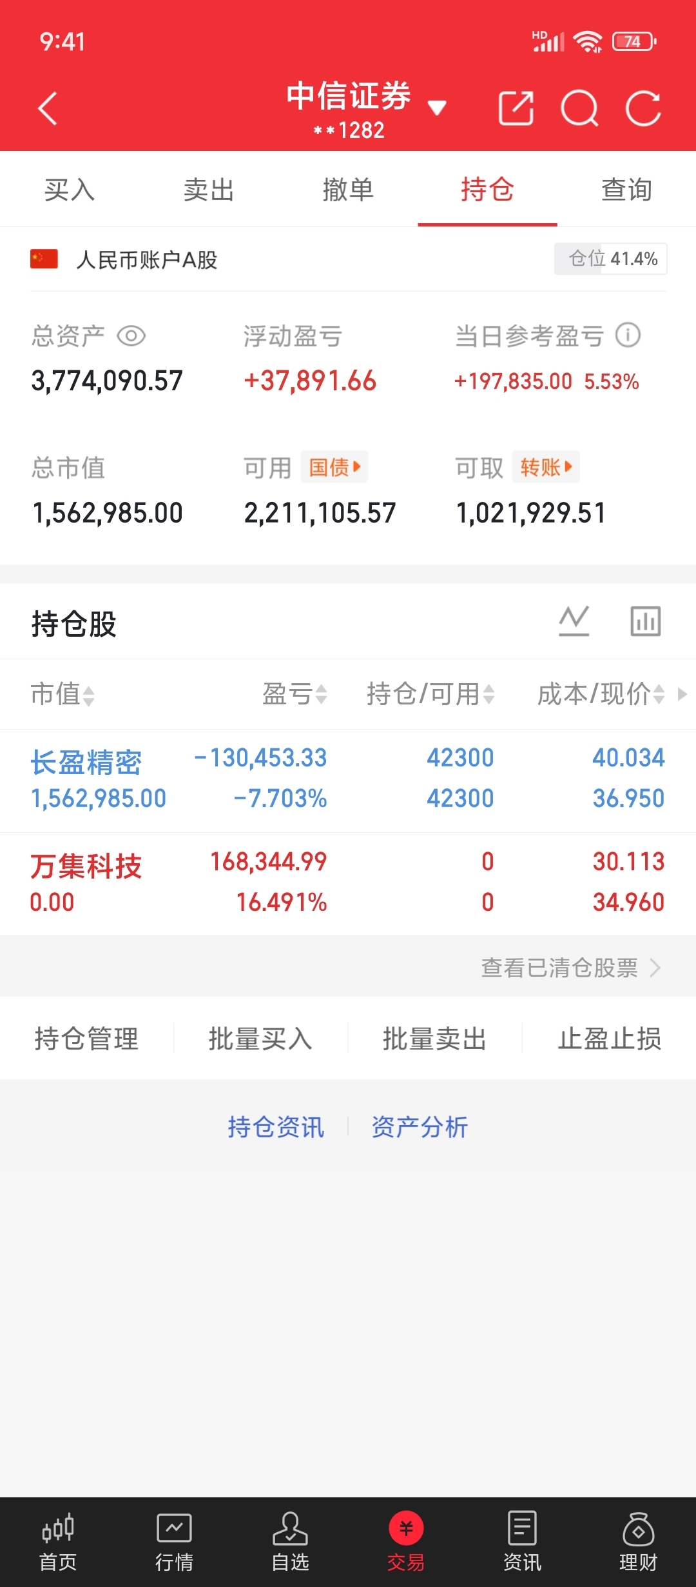Switch to the 买入 tab
The height and width of the screenshot is (1587, 696).
click(x=70, y=190)
